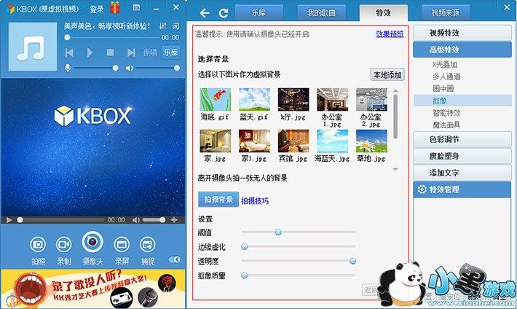Choose the k厅.jpg background
The height and width of the screenshot is (309, 517).
(293, 99)
